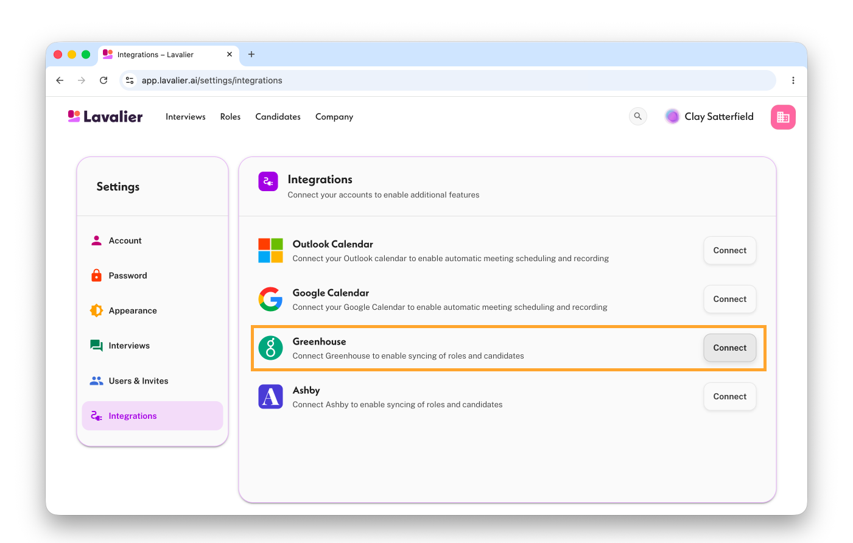Go back with the browser back arrow
The width and height of the screenshot is (853, 543).
(x=60, y=80)
